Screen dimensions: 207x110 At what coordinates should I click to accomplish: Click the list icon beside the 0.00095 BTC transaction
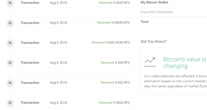(x=10, y=23)
